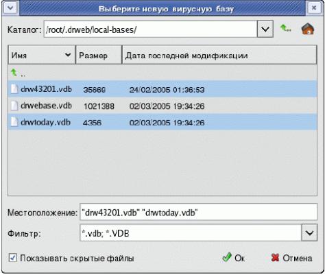Click size value 1021388
325x275 pixels.
coord(99,106)
